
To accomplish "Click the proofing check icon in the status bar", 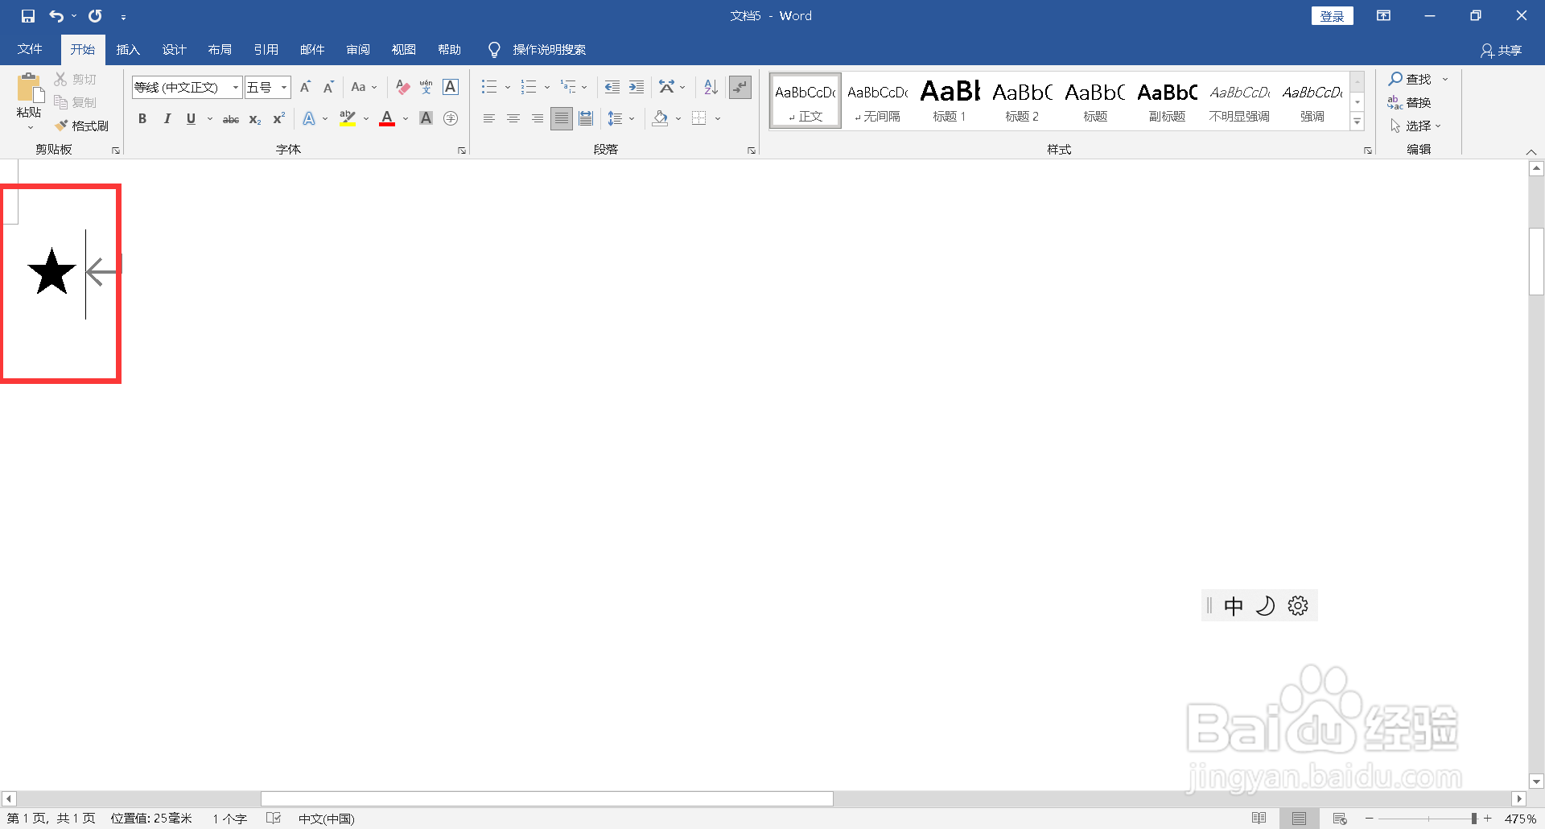I will pos(274,819).
